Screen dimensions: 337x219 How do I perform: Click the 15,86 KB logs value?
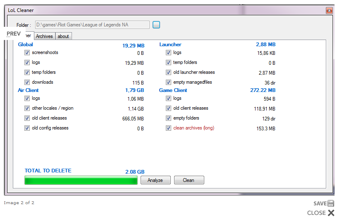266,53
